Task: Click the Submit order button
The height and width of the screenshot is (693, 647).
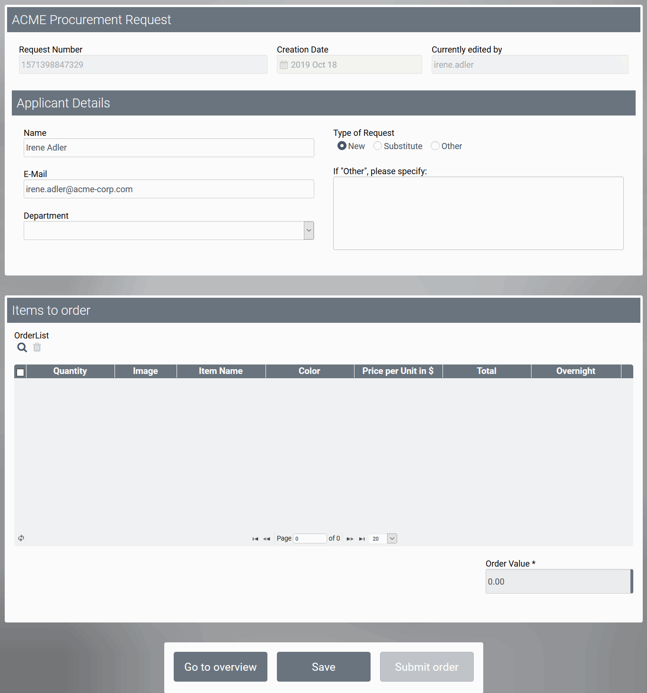Action: click(427, 666)
